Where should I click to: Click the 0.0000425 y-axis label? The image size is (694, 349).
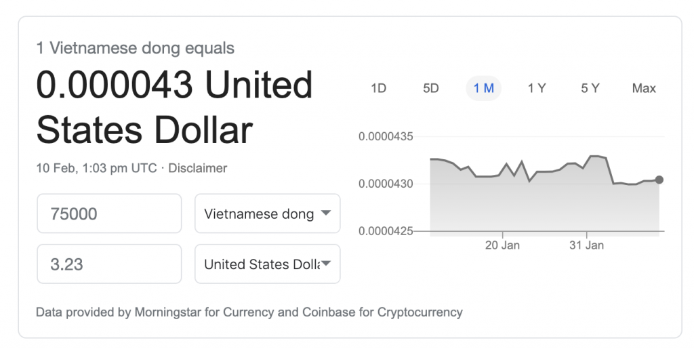click(x=386, y=231)
